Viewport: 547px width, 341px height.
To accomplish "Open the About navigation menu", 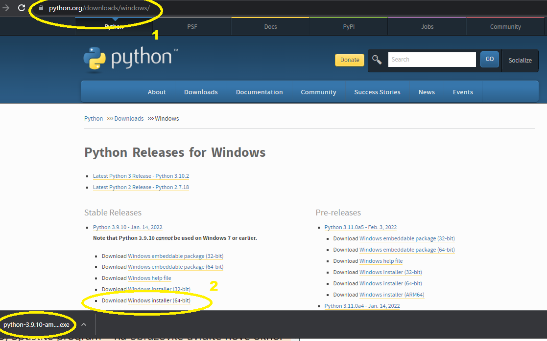I will click(x=157, y=92).
